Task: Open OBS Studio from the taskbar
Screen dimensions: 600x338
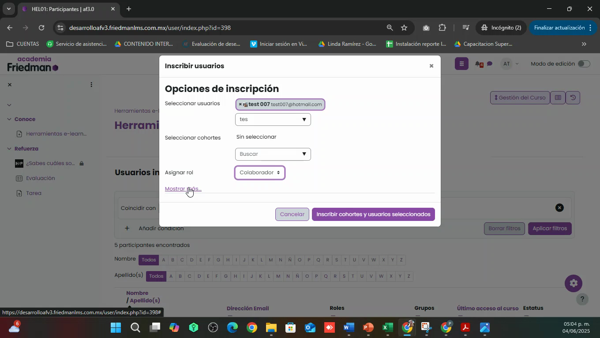Action: click(x=213, y=328)
